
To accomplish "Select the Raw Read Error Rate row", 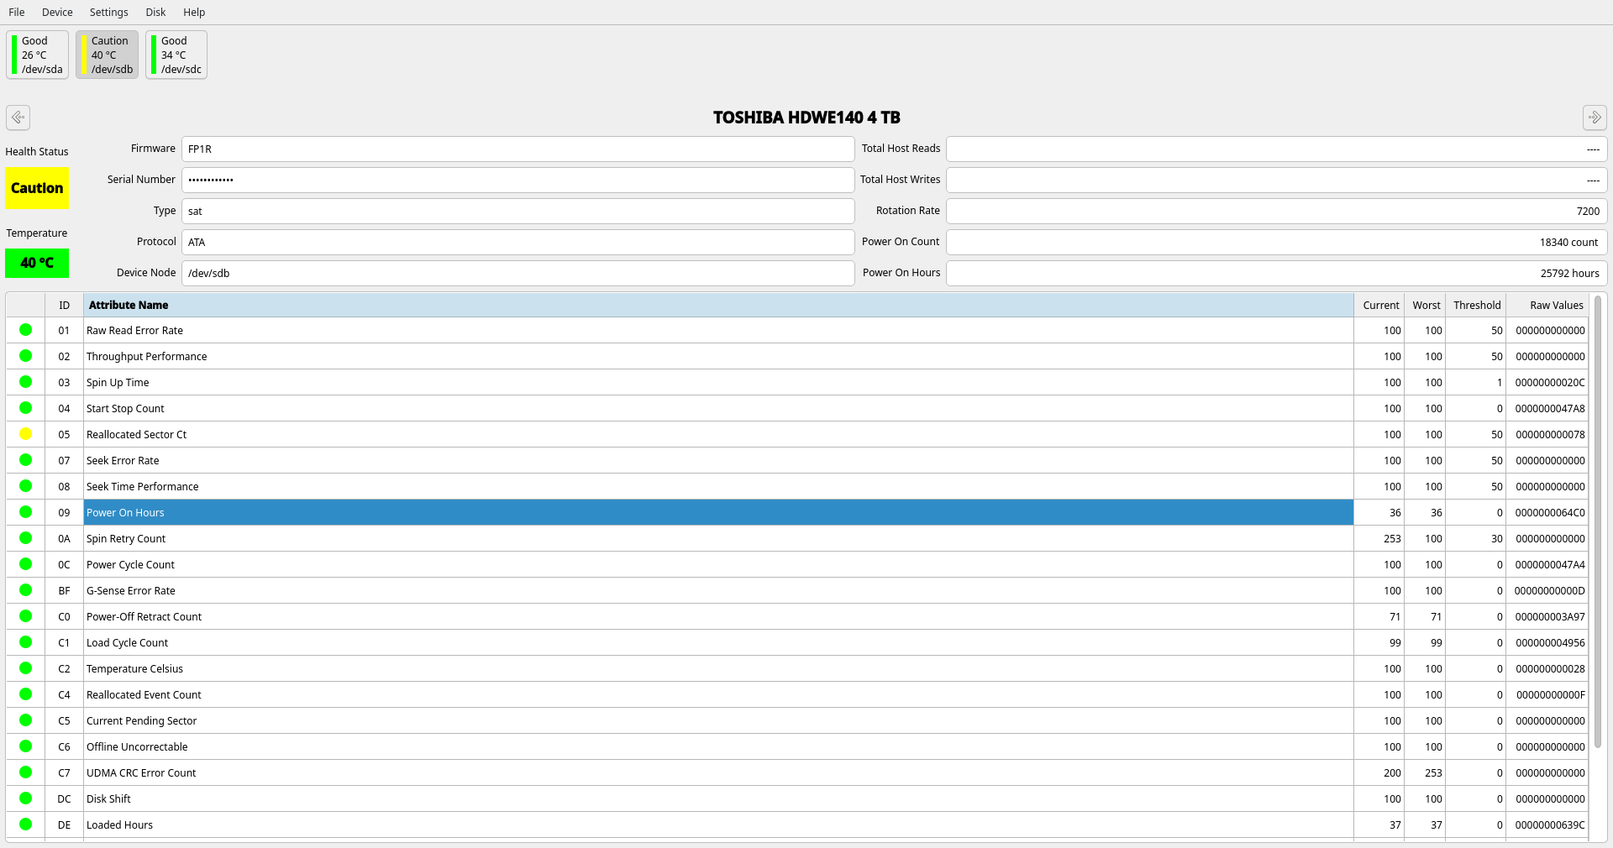I will 797,330.
